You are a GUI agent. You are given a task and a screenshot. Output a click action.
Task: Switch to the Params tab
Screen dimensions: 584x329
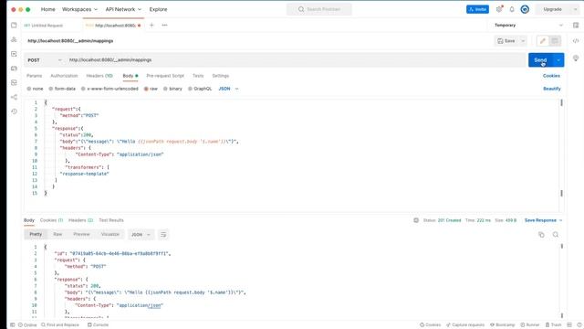[x=35, y=76]
